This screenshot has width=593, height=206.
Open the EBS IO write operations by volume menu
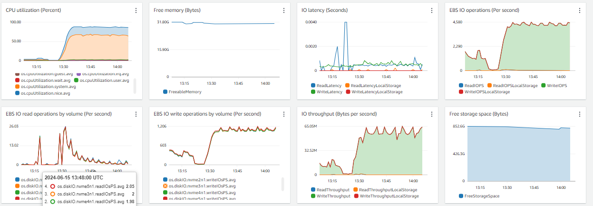[x=284, y=114]
